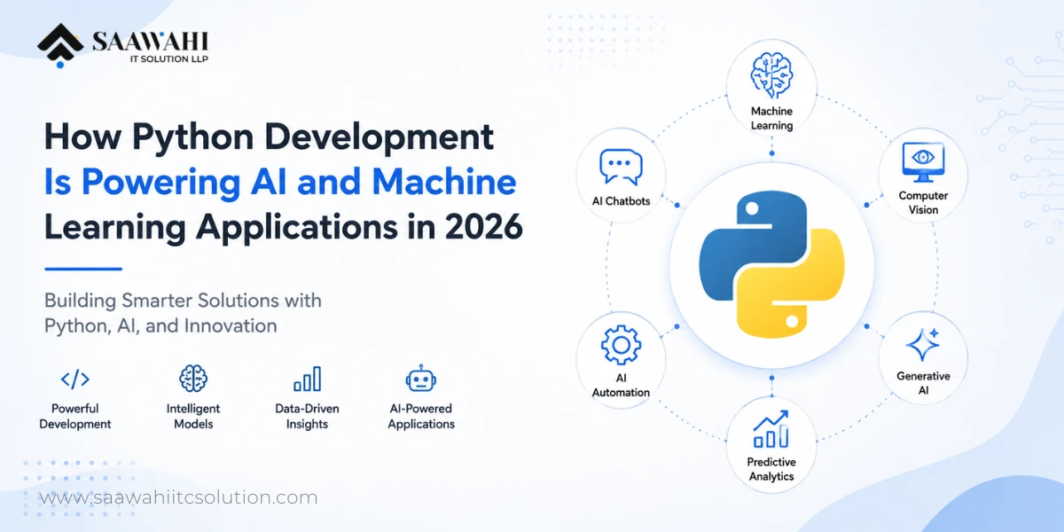Click the "AI Automation" label
Screen dimensions: 1064x532
621,386
